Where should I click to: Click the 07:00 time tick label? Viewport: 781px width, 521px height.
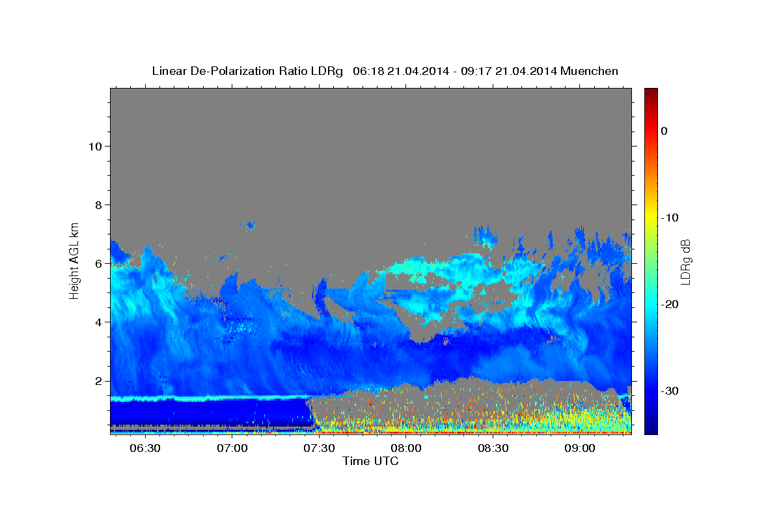pos(232,449)
